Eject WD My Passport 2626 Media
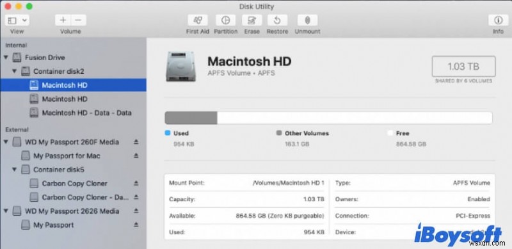 (136, 211)
